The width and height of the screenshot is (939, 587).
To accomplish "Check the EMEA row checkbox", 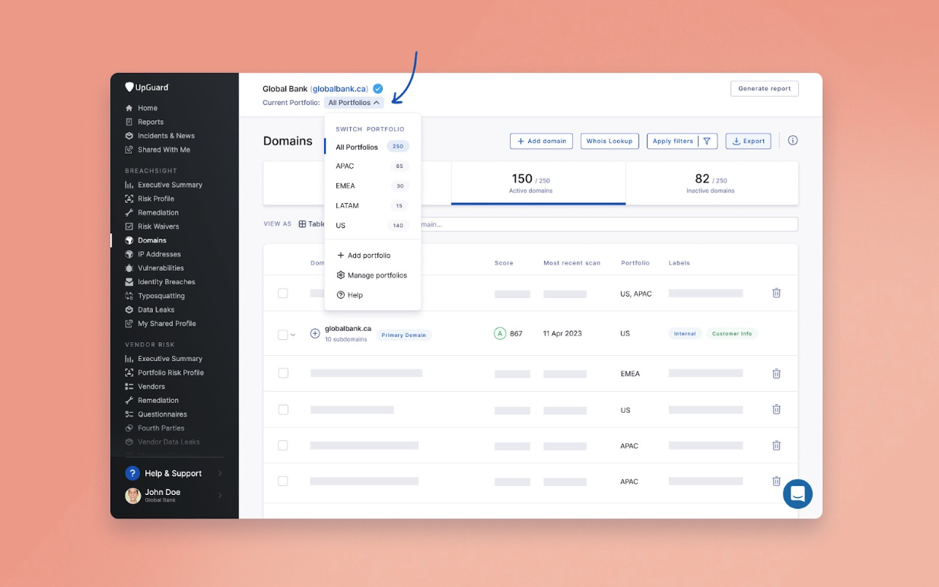I will click(x=283, y=373).
